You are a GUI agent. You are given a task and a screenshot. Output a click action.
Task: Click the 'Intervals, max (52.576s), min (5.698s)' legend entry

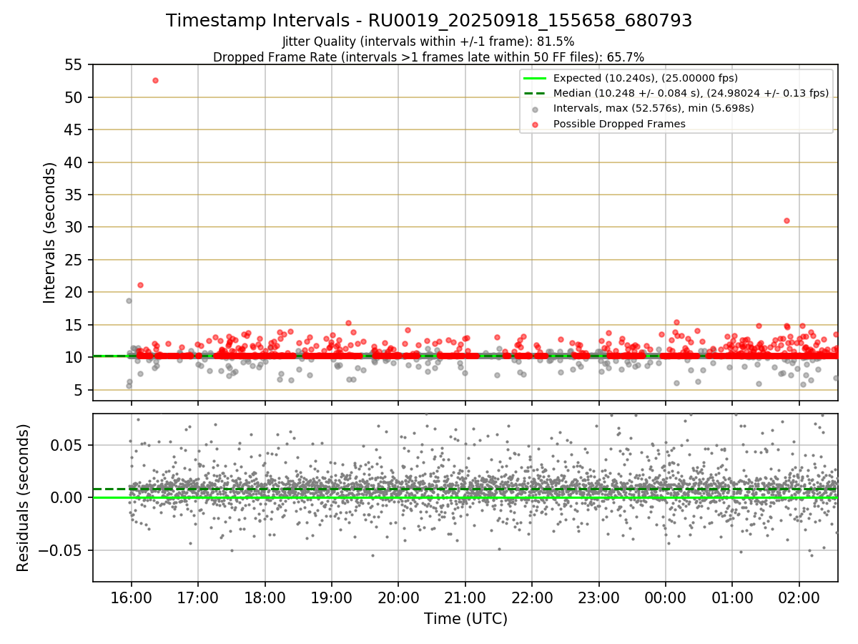[654, 108]
